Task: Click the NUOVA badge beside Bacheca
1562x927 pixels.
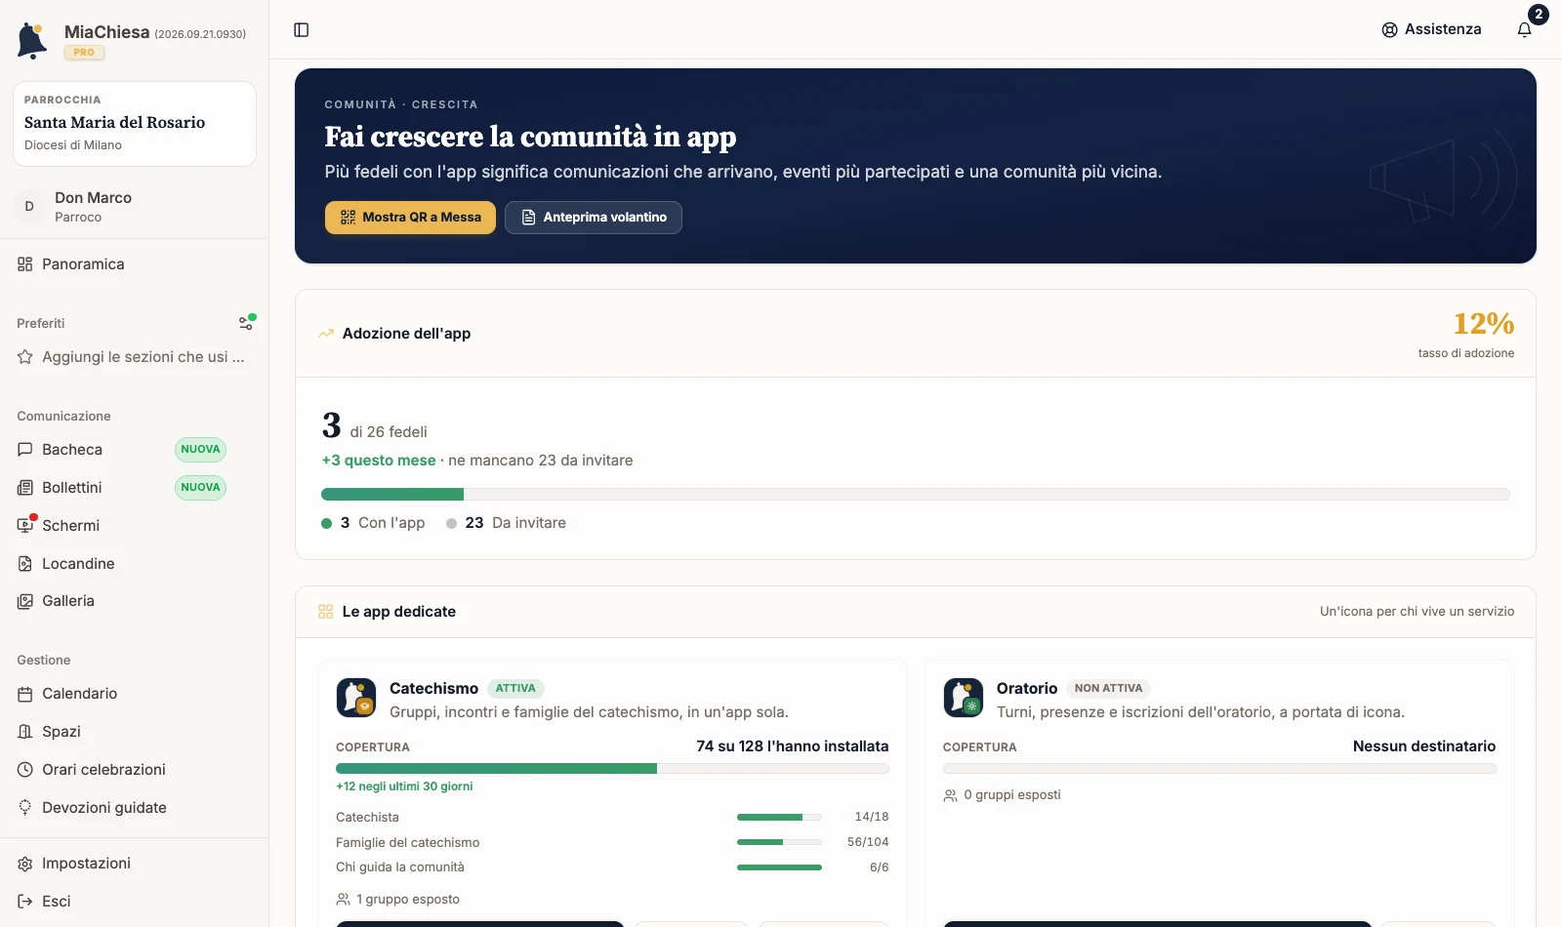Action: click(200, 450)
